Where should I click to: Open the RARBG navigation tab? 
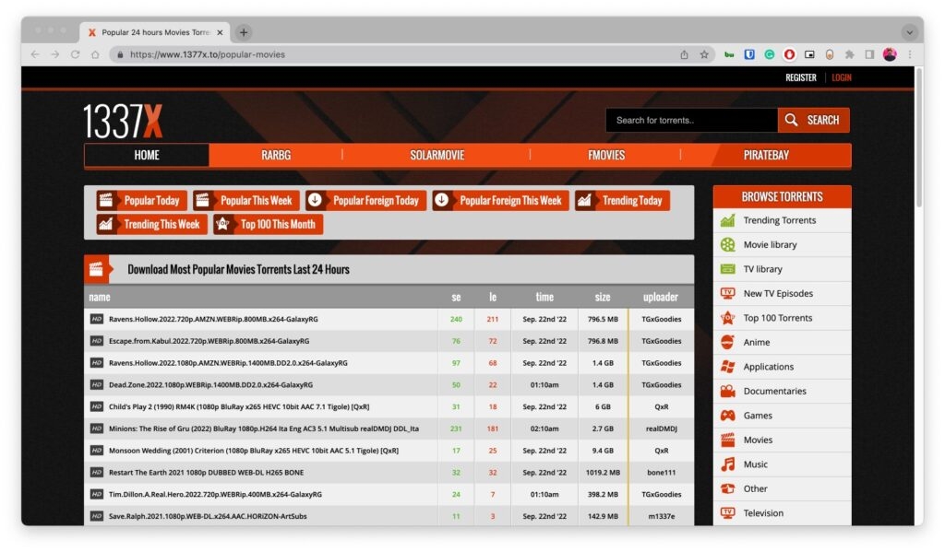pyautogui.click(x=275, y=155)
